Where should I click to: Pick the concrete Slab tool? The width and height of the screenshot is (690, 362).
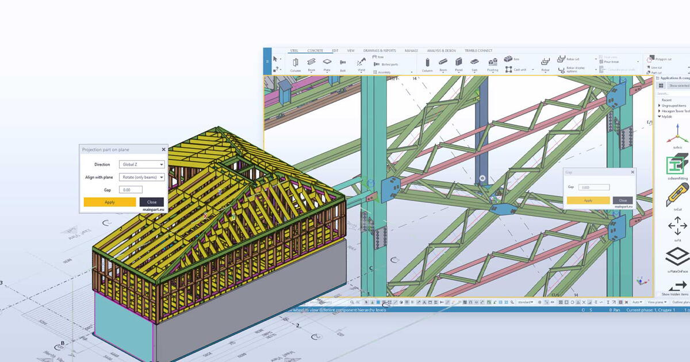pos(474,62)
